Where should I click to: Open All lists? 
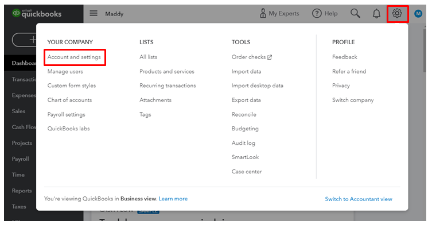pos(148,57)
